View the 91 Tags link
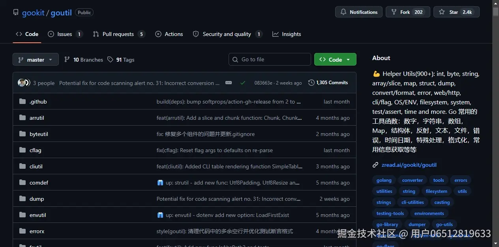 121,60
